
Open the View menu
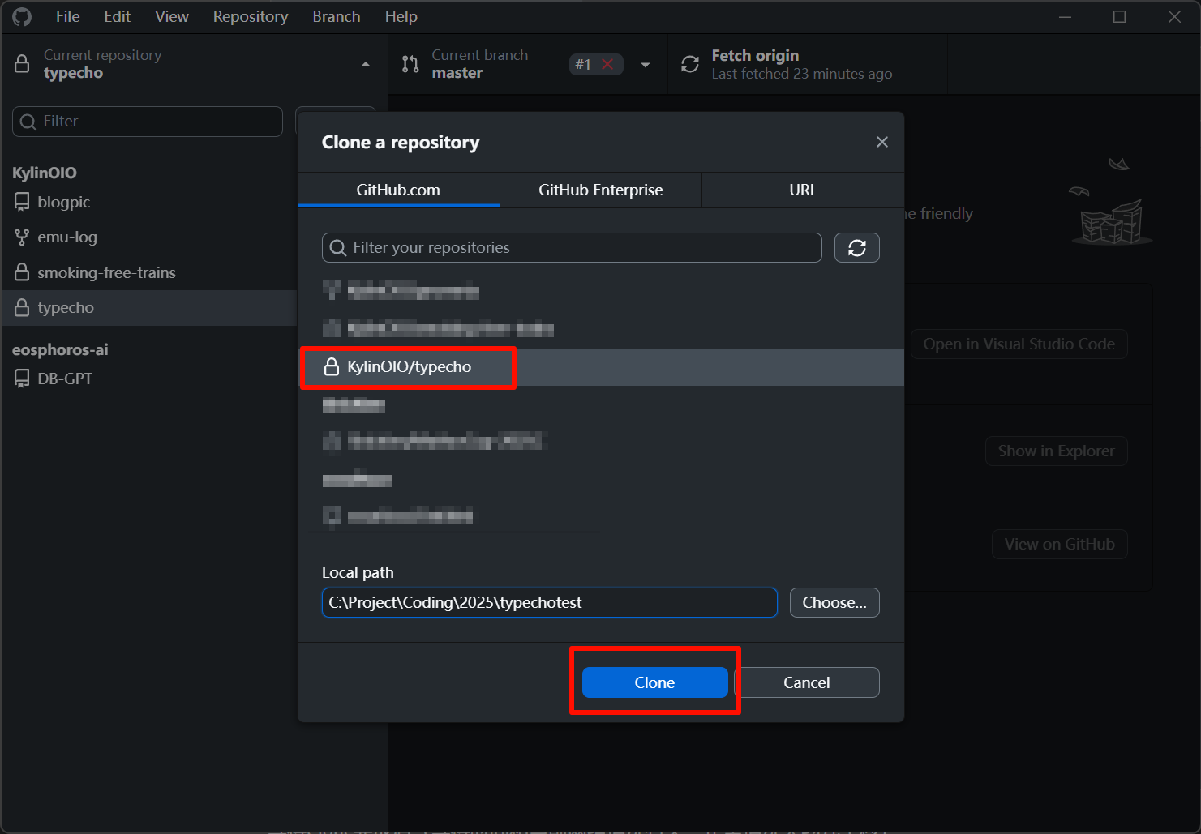click(x=172, y=17)
